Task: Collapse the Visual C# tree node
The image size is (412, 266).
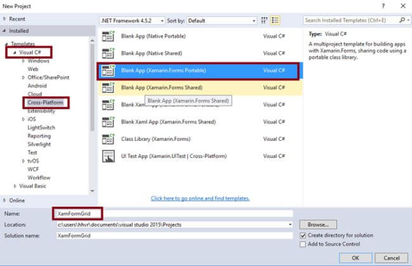Action: click(x=15, y=52)
